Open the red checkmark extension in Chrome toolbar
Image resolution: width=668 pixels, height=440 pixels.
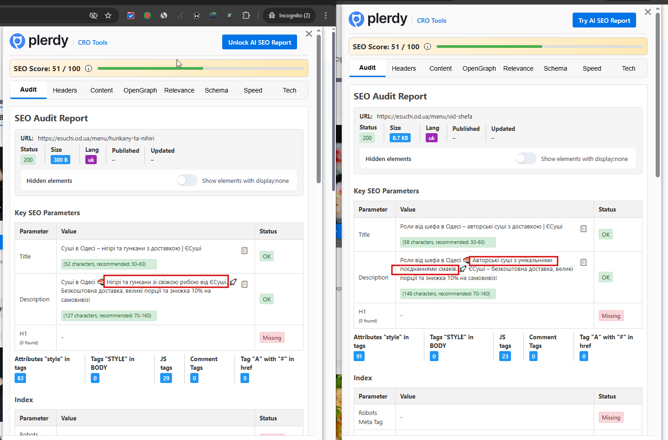click(131, 16)
